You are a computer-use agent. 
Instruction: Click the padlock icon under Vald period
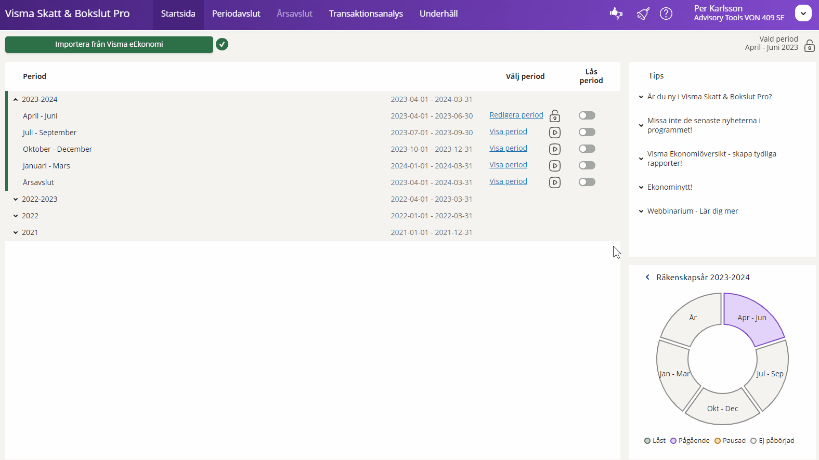tap(809, 46)
